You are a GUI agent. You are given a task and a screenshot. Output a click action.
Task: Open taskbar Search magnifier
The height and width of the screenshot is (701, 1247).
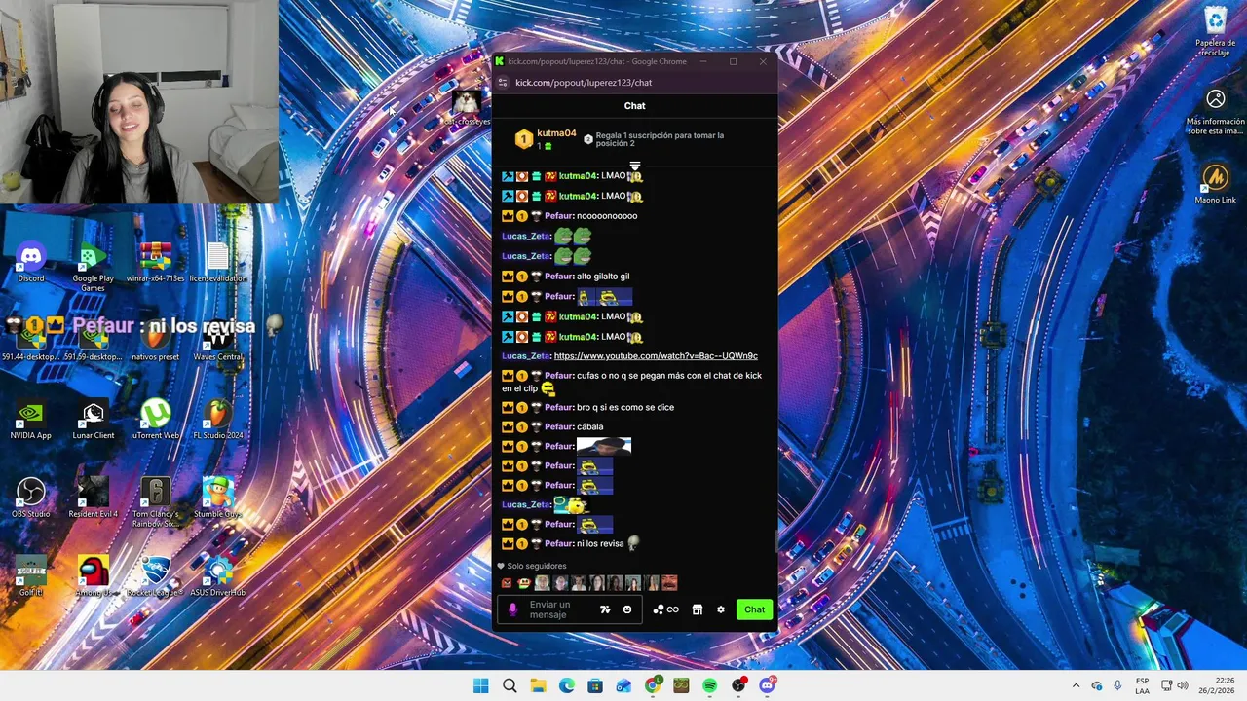(x=510, y=685)
